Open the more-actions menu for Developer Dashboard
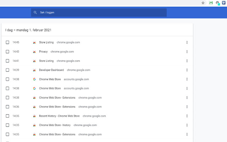Image resolution: width=227 pixels, height=142 pixels. (187, 70)
